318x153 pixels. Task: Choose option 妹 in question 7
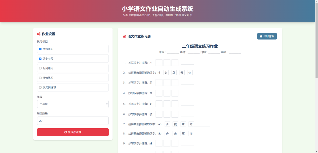[183, 124]
